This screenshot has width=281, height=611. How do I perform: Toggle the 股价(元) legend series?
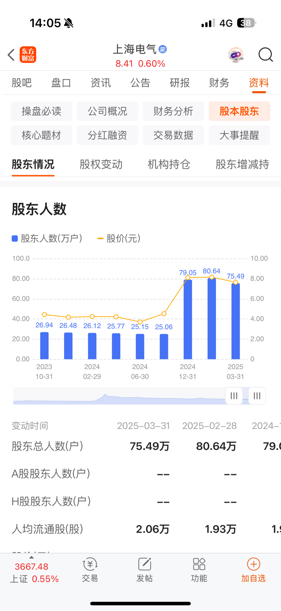(x=119, y=239)
